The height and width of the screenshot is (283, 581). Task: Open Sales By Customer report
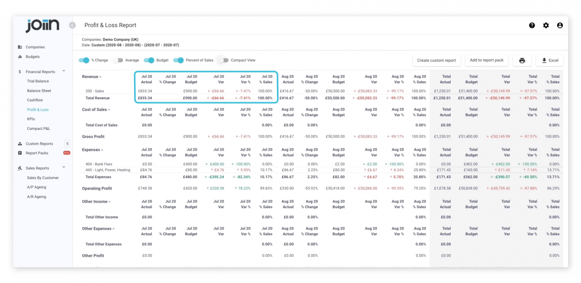43,178
